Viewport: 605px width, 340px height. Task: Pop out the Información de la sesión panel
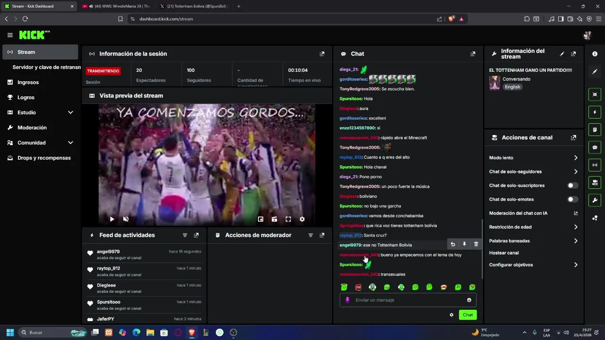point(322,54)
